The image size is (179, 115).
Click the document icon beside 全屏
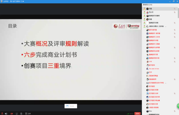click(x=21, y=114)
